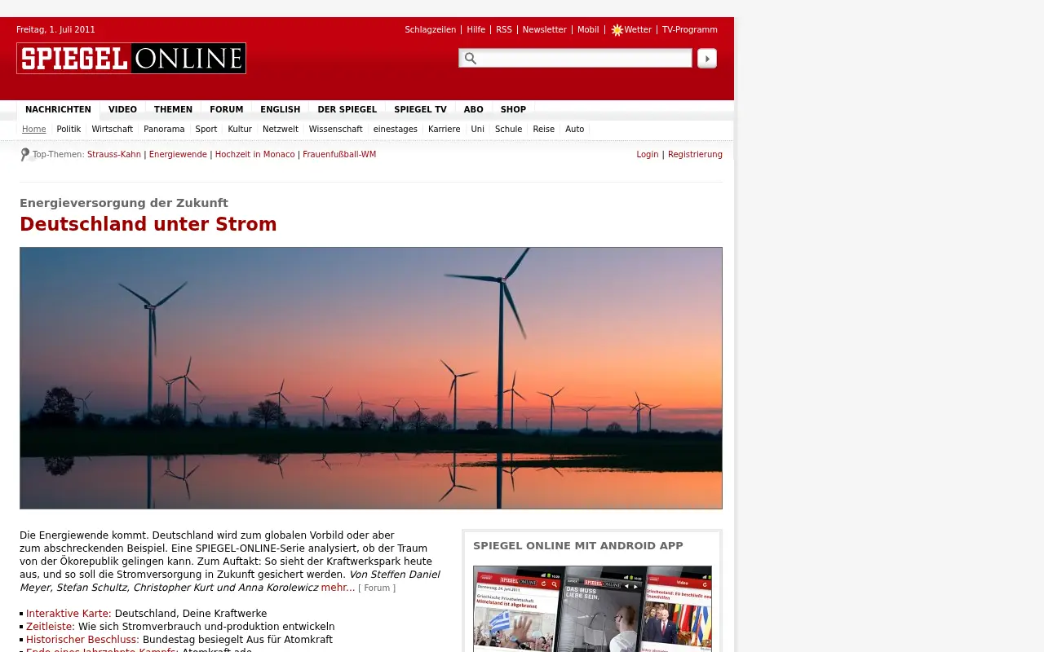Open the TV-Programm link
The height and width of the screenshot is (652, 1044).
tap(689, 30)
